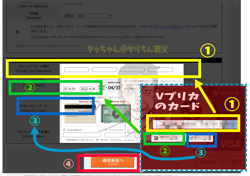Viewport: 250px width, 176px height.
Task: Click the card-back security code illustration
Action: (80, 113)
